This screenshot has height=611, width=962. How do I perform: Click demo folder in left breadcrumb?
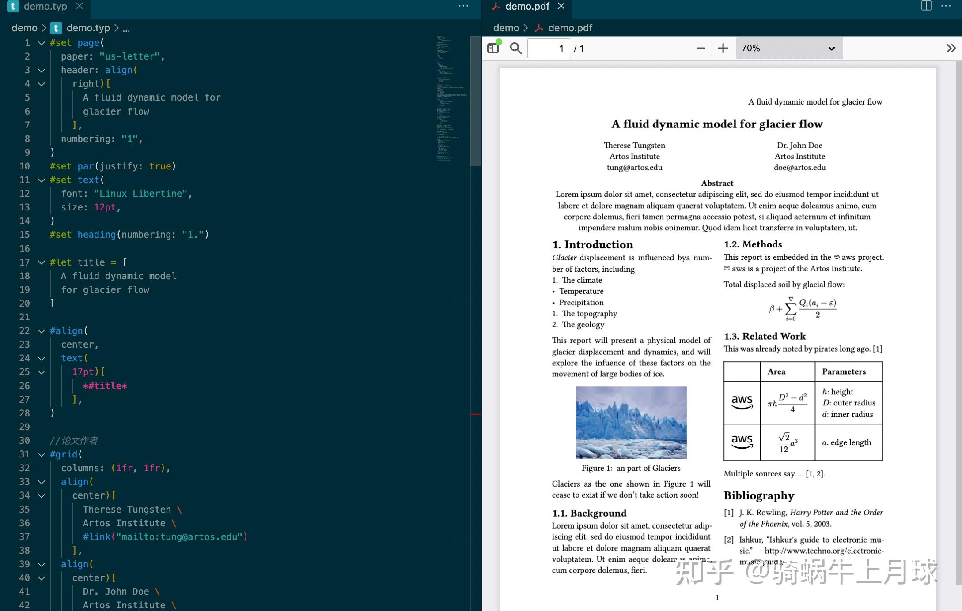24,28
